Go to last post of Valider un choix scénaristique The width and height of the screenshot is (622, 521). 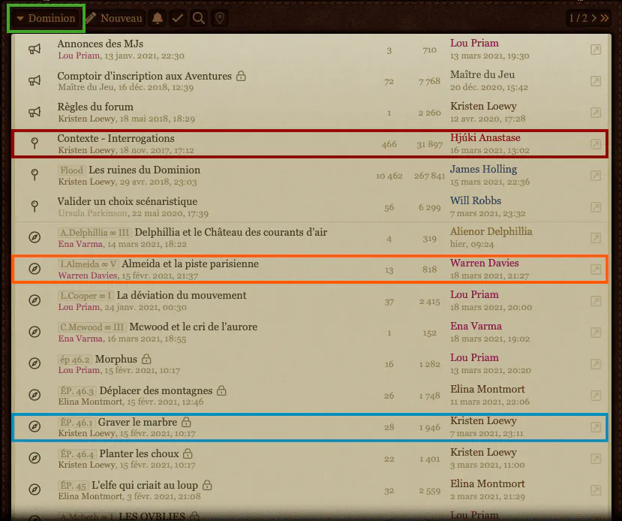[x=596, y=207]
